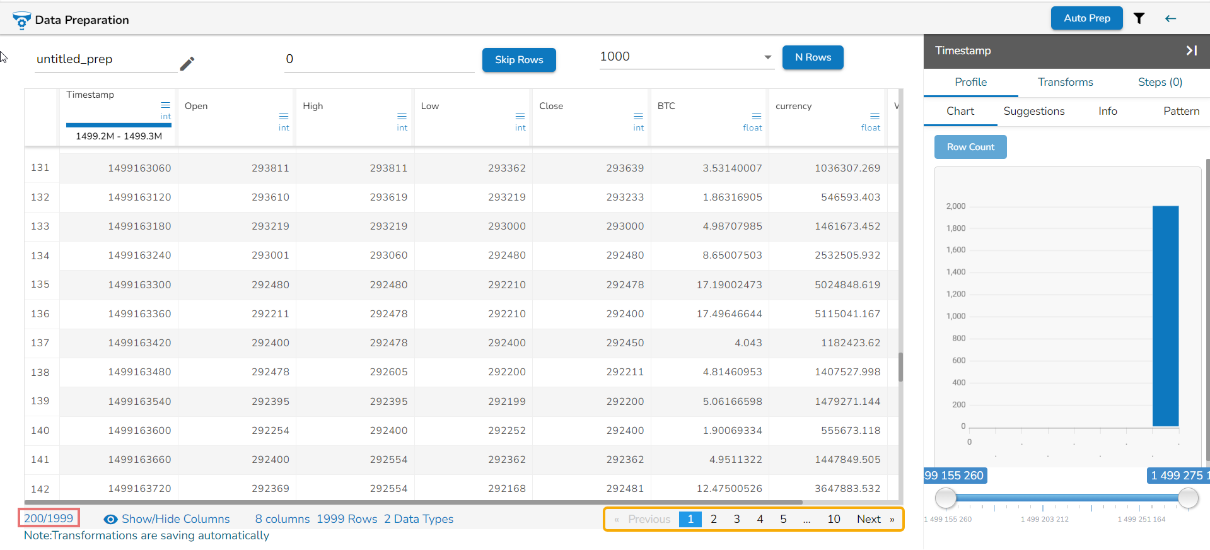This screenshot has width=1210, height=550.
Task: Open the Close column menu icon
Action: pyautogui.click(x=638, y=116)
